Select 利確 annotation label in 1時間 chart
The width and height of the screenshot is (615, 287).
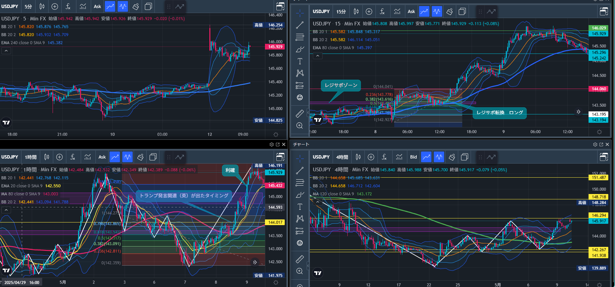click(x=230, y=170)
